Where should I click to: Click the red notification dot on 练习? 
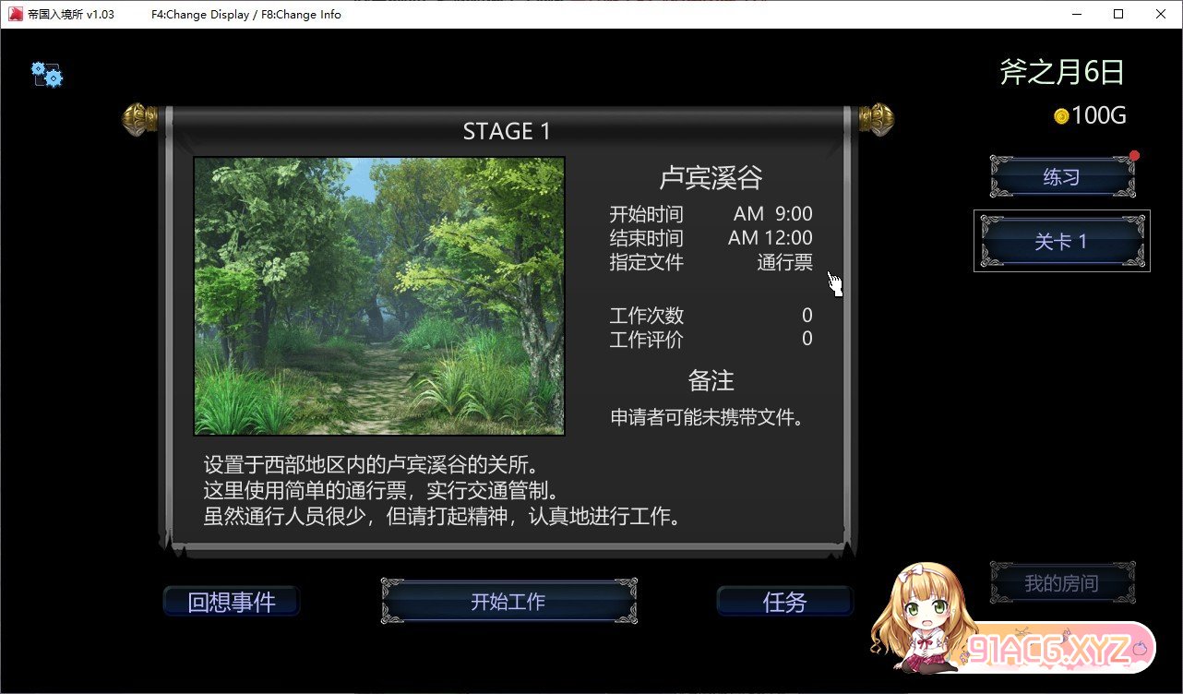pos(1134,156)
